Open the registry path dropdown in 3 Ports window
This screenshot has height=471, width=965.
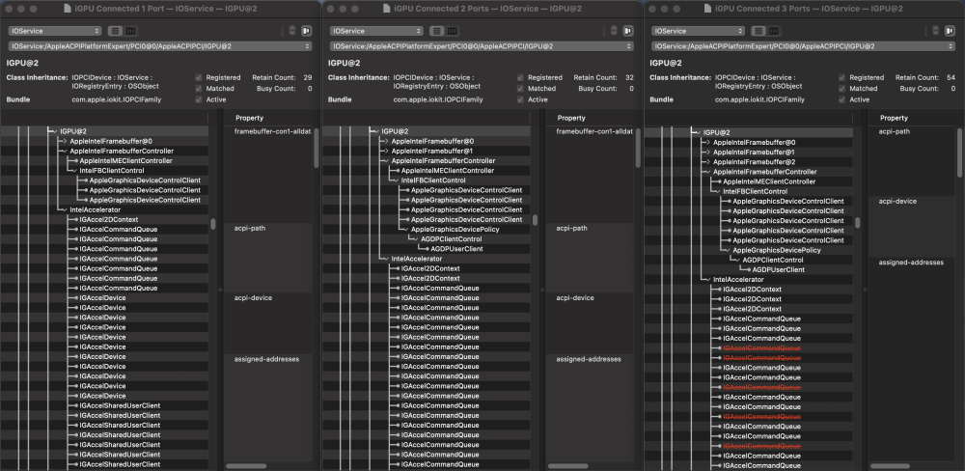(804, 46)
